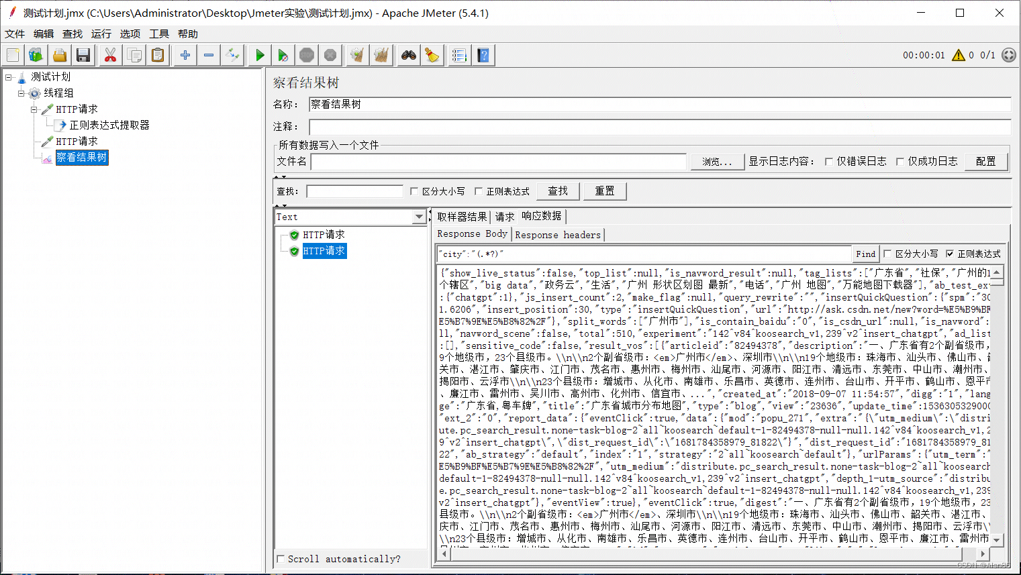Click the 重置 button
The height and width of the screenshot is (575, 1021).
click(x=605, y=191)
